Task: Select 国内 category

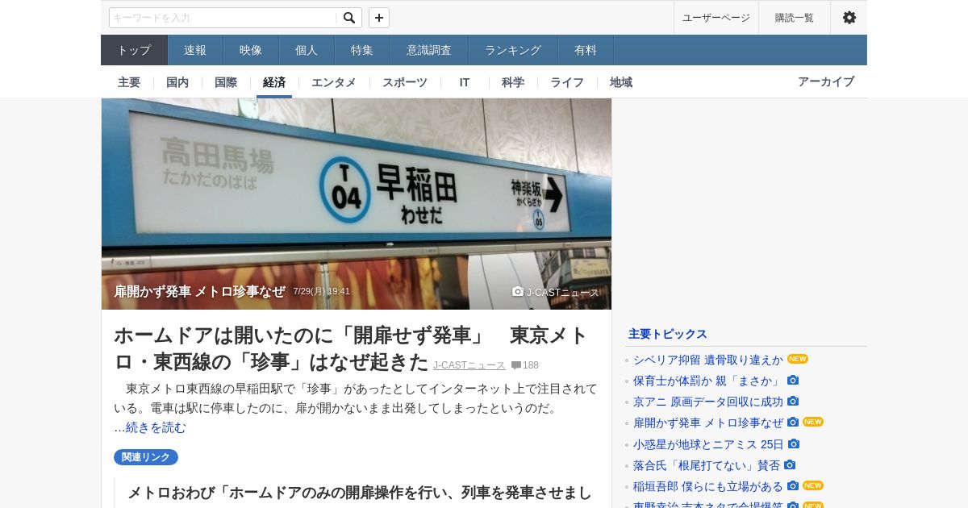Action: tap(177, 82)
